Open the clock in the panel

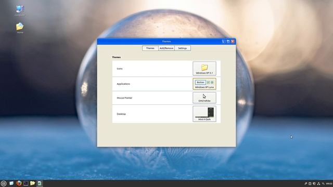point(329,183)
